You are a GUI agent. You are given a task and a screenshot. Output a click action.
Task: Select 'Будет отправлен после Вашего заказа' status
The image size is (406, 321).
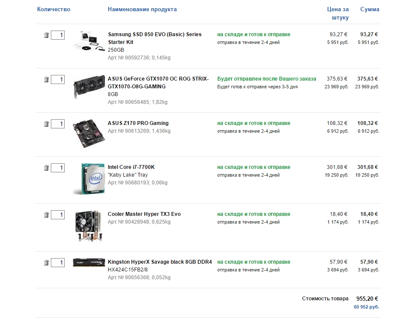click(267, 79)
